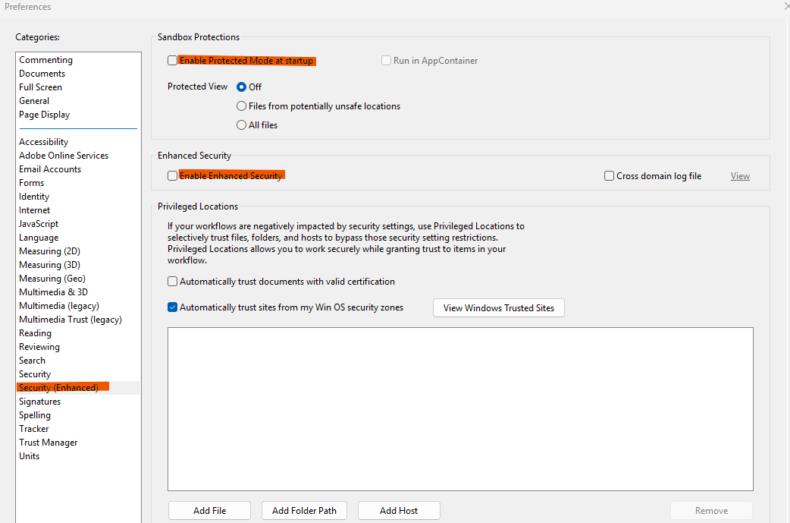This screenshot has width=790, height=523.
Task: Open the View log file link
Action: (740, 175)
